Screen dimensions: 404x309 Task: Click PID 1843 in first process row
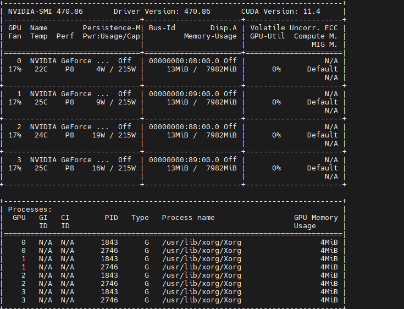pyautogui.click(x=109, y=242)
